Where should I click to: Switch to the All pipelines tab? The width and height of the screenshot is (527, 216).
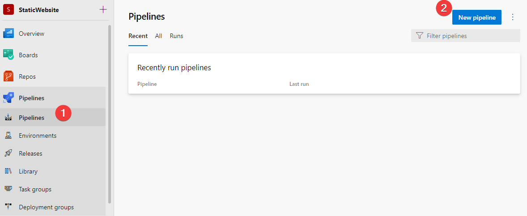coord(158,36)
